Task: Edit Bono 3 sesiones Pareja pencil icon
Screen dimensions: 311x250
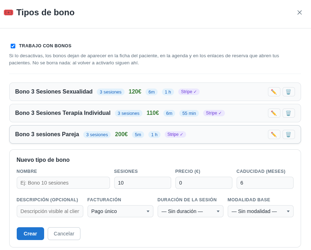Action: point(274,134)
